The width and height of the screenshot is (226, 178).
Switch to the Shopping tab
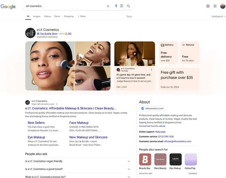[68, 16]
